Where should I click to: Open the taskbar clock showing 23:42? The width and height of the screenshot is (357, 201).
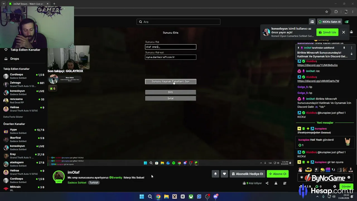coord(344,197)
